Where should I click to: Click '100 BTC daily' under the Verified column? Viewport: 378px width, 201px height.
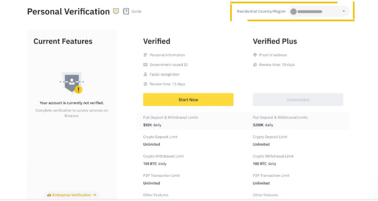click(155, 164)
